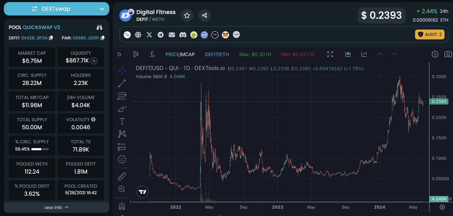Image resolution: width=453 pixels, height=216 pixels.
Task: Click the Holders 2.23K value
Action: [80, 83]
